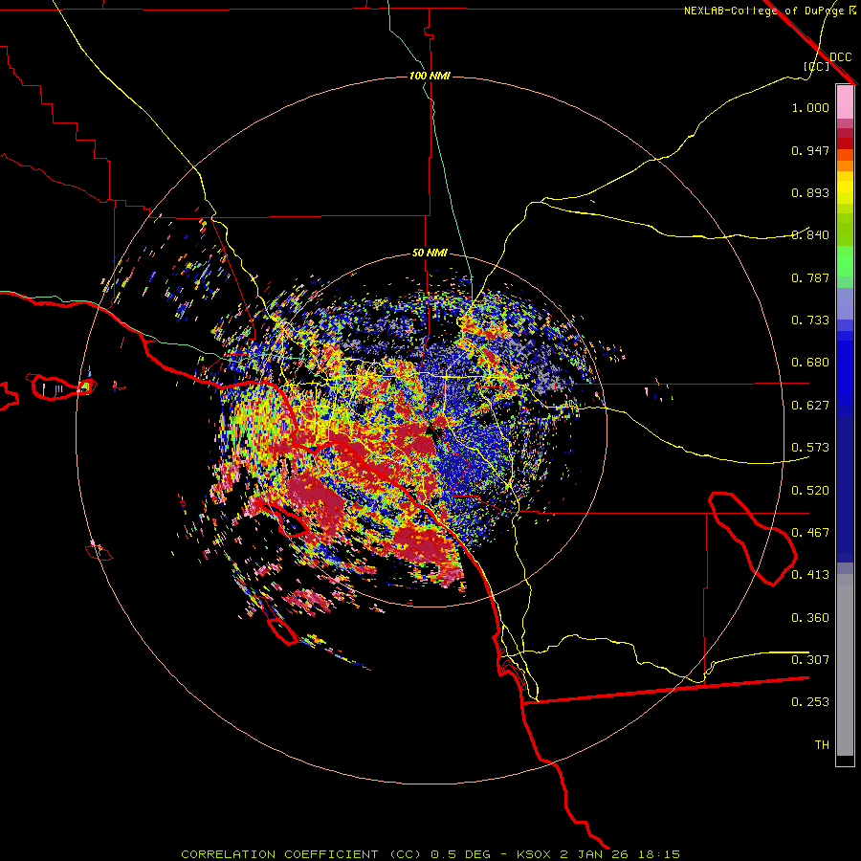The image size is (861, 861).
Task: Click the Correlation Coefficient caption at the bottom
Action: point(430,854)
